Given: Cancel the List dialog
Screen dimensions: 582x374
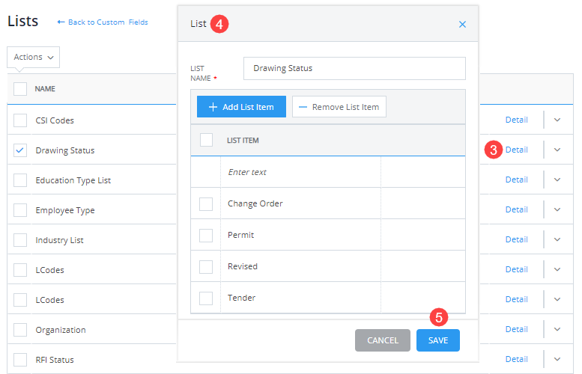Looking at the screenshot, I should tap(383, 340).
